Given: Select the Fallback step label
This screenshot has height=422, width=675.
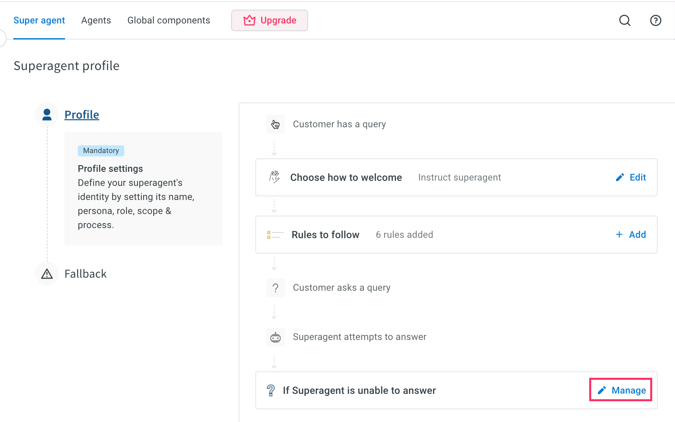Looking at the screenshot, I should 85,274.
